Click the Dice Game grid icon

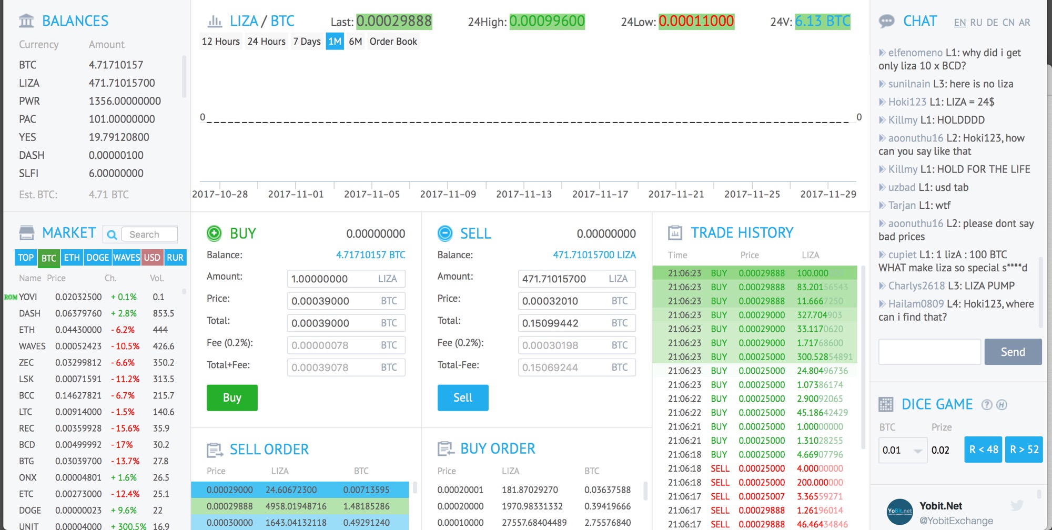(x=886, y=404)
